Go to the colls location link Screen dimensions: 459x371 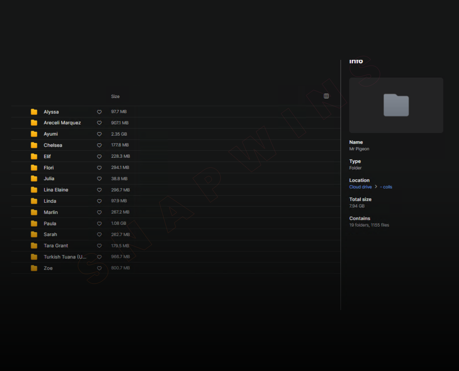coord(387,187)
